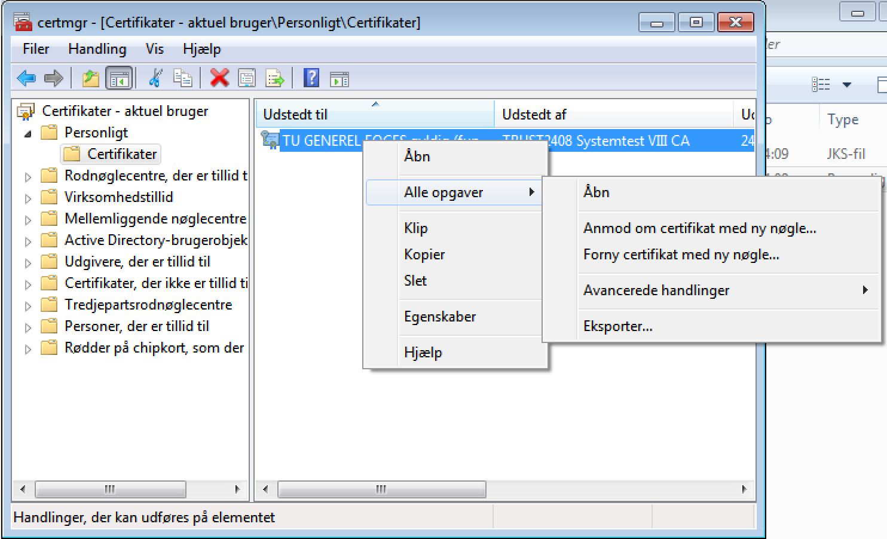887x539 pixels.
Task: Choose Eksporter... from the submenu
Action: point(617,326)
